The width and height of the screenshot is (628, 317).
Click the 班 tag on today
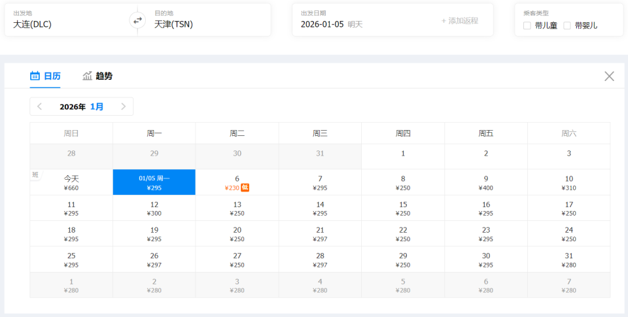(x=35, y=175)
